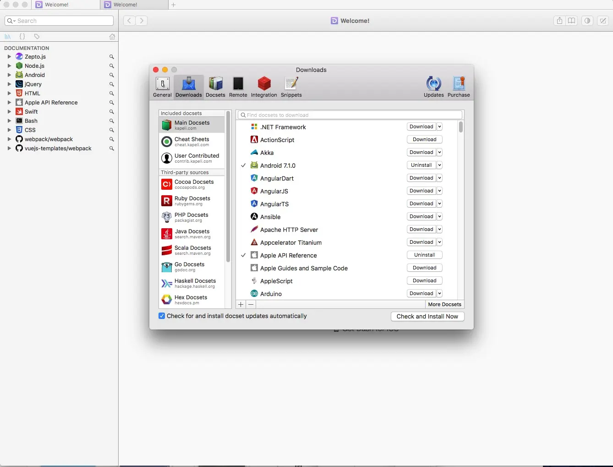
Task: Click the edit annotation icon in toolbar
Action: pyautogui.click(x=603, y=21)
